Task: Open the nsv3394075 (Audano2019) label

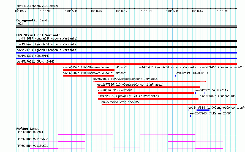Action: tap(219, 96)
